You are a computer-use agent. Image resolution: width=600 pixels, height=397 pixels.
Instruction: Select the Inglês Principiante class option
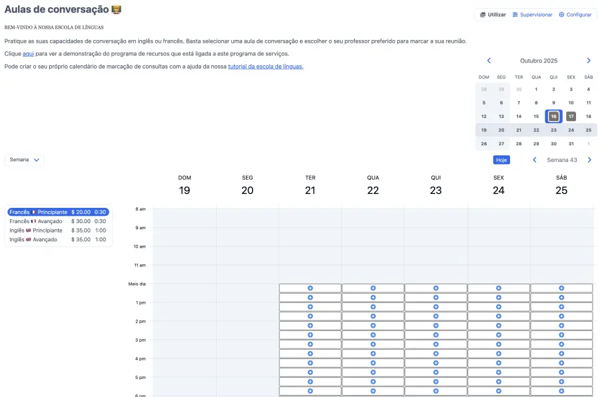[x=59, y=230]
